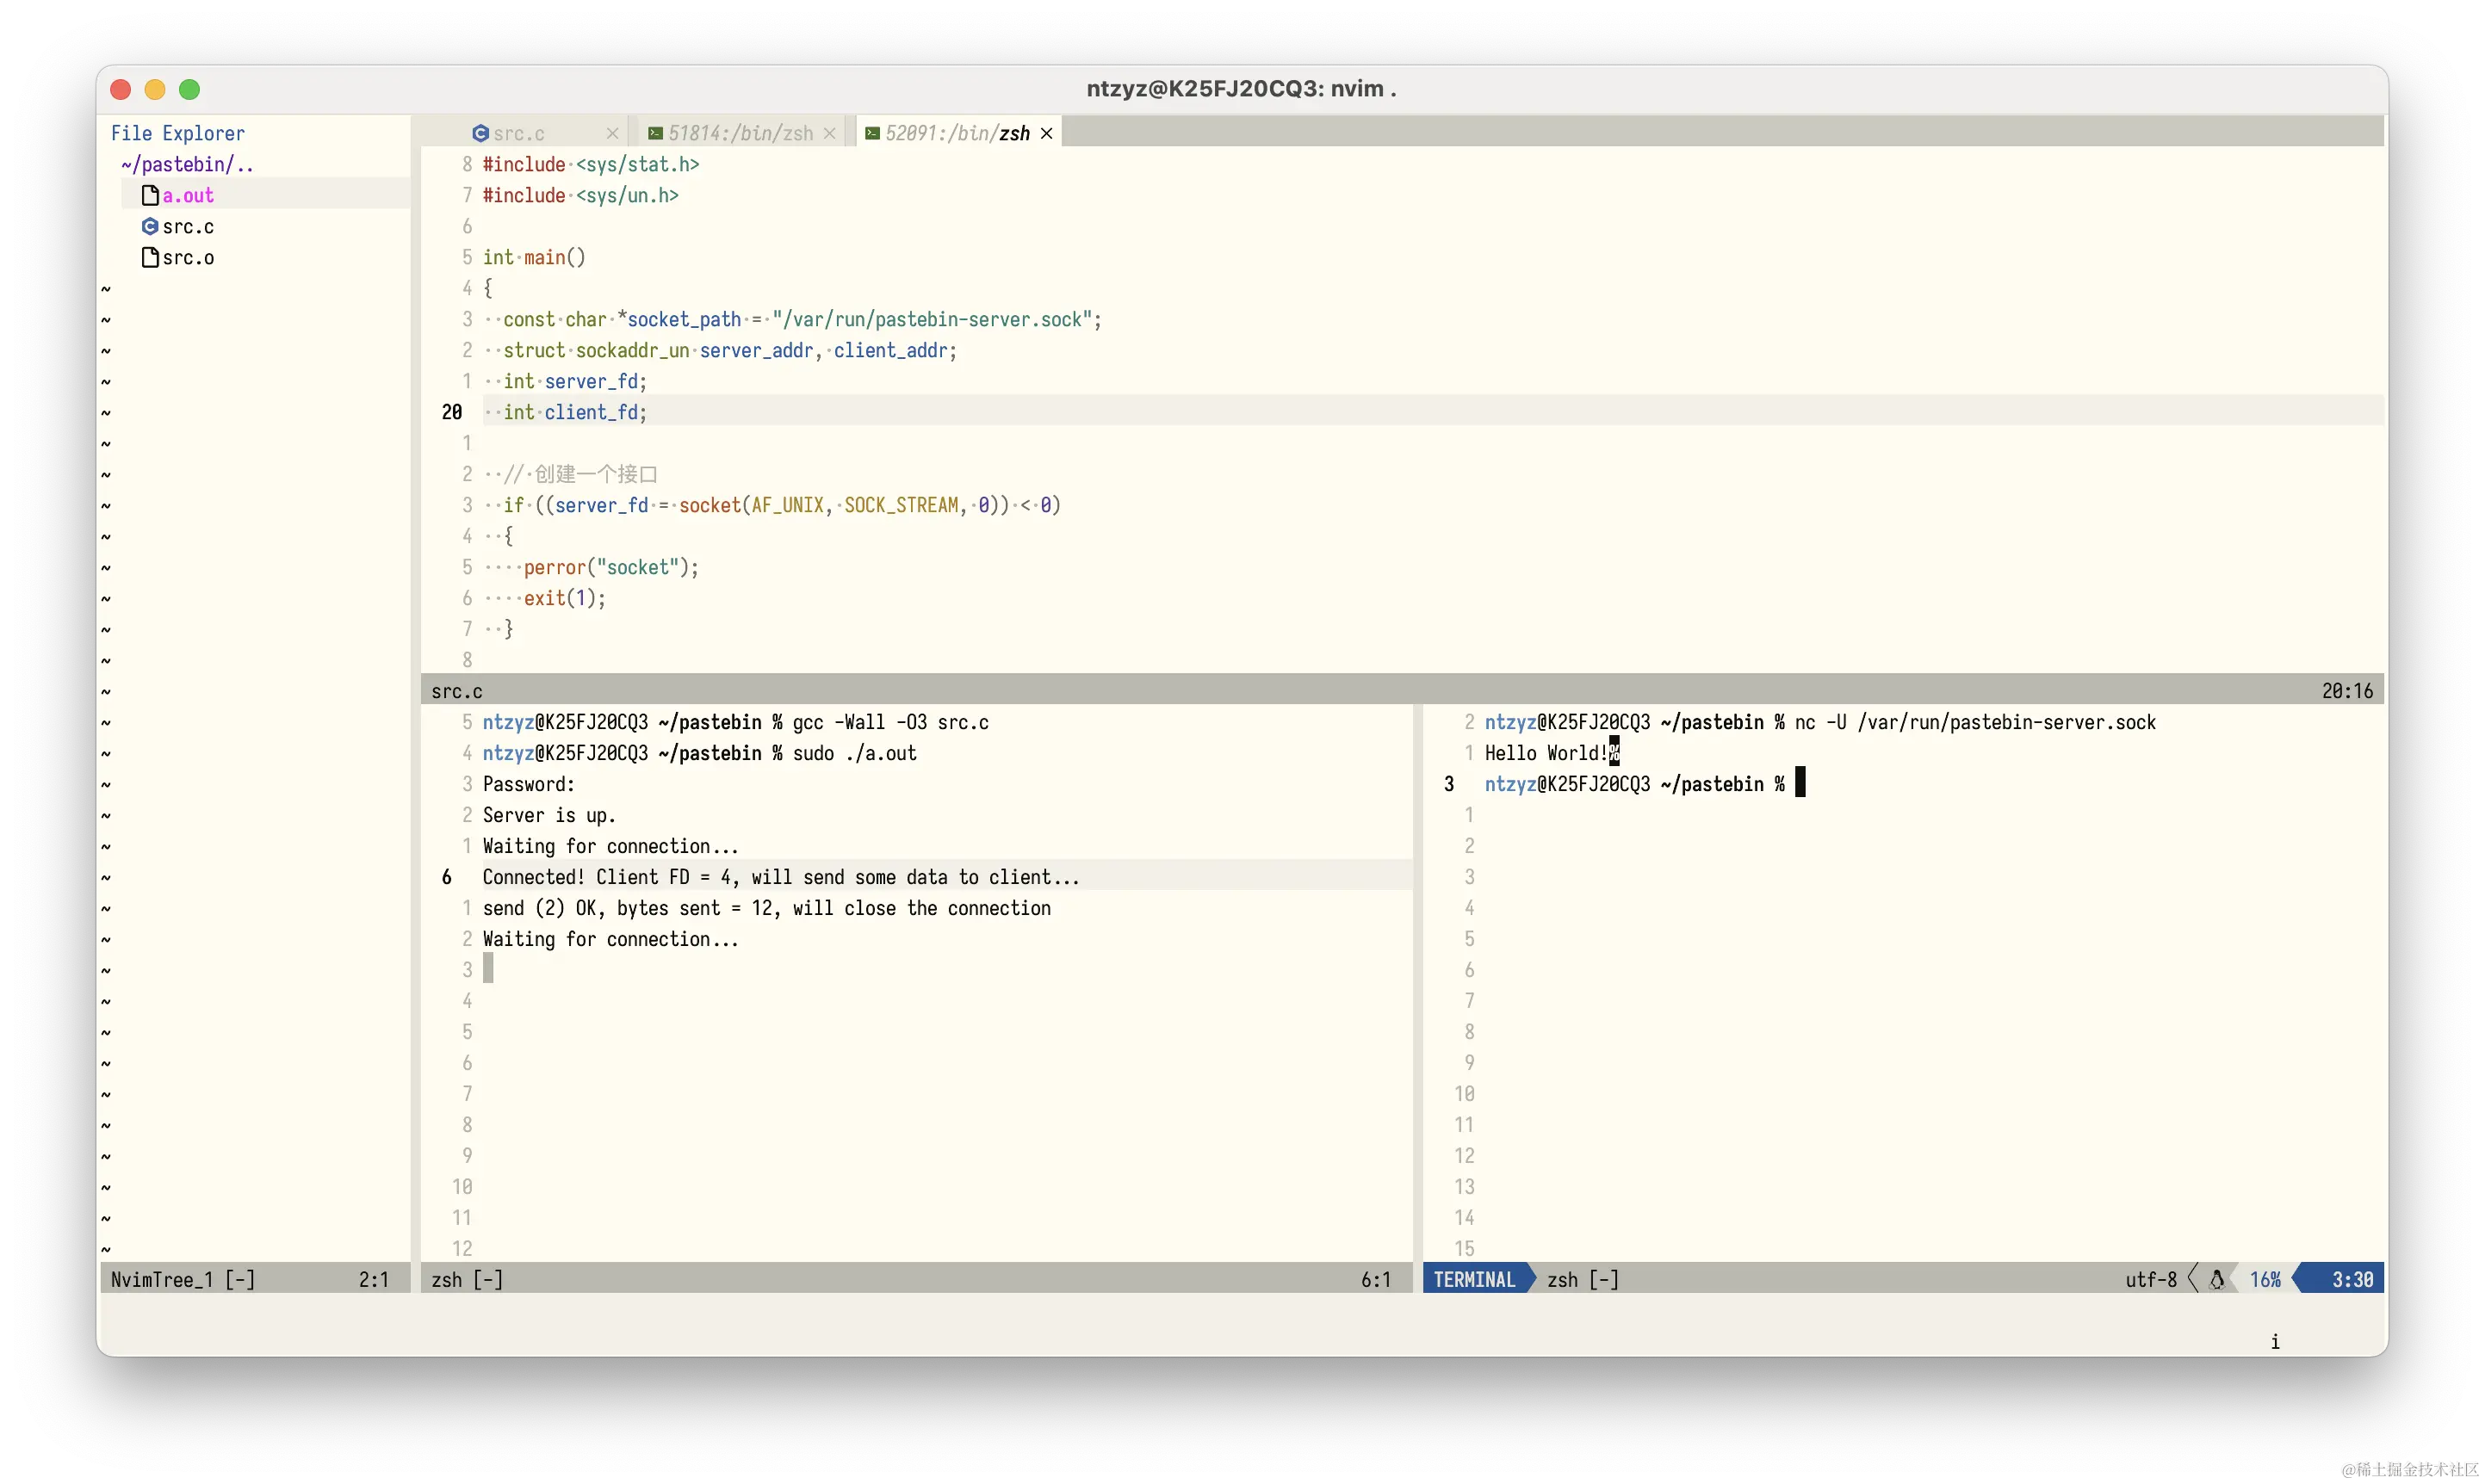Close the 52091:/bin/zsh tab
Screen dimensions: 2485x1484
(x=1046, y=133)
